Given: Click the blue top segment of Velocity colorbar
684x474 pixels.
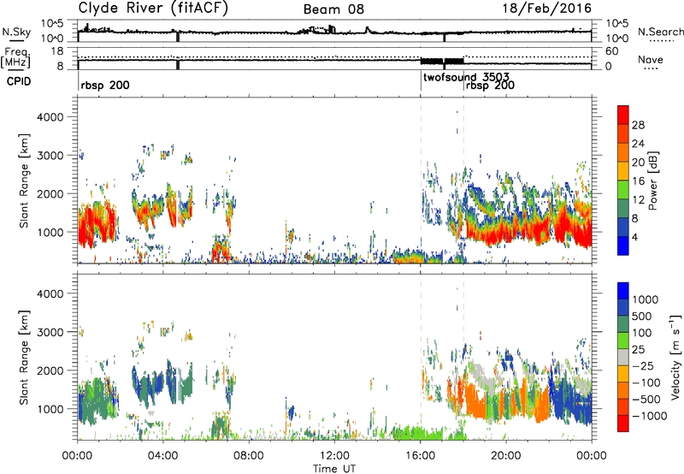Looking at the screenshot, I should (x=623, y=291).
